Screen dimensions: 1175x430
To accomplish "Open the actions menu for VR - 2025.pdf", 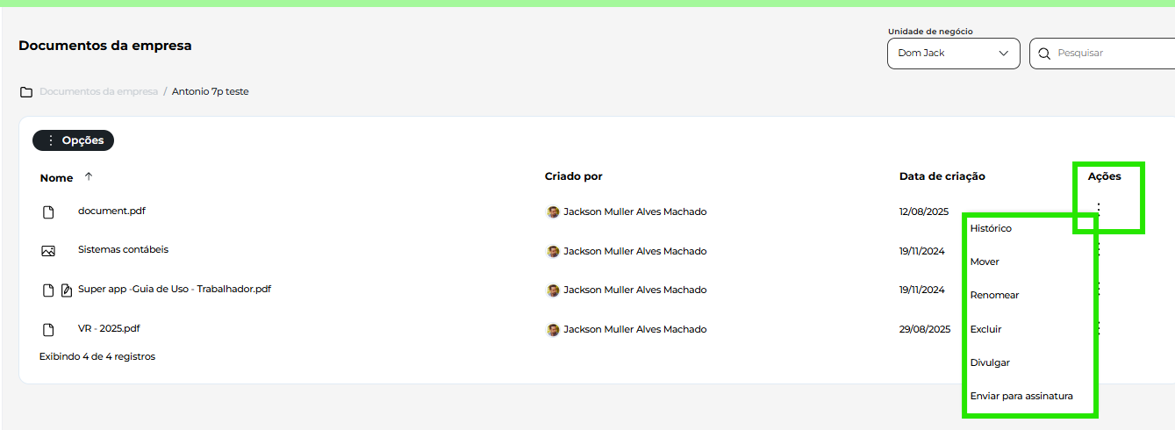I will pos(1098,328).
